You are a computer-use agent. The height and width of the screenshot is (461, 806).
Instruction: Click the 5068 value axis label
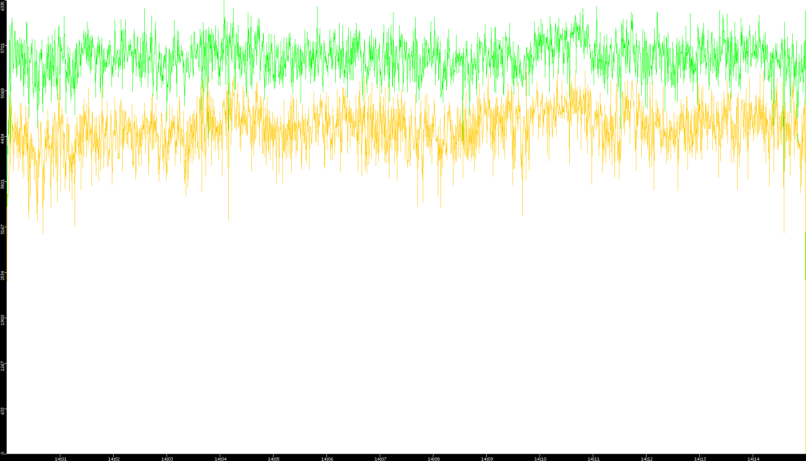pyautogui.click(x=3, y=93)
